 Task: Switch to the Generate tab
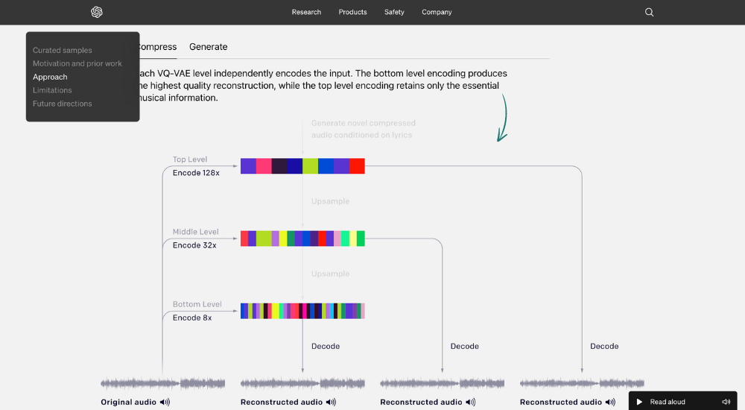click(x=208, y=47)
